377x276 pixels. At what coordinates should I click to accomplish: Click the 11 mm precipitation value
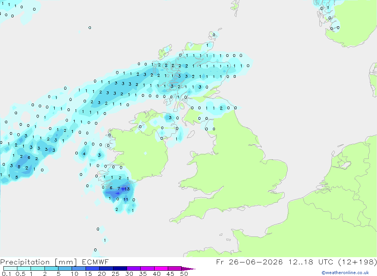(126, 199)
